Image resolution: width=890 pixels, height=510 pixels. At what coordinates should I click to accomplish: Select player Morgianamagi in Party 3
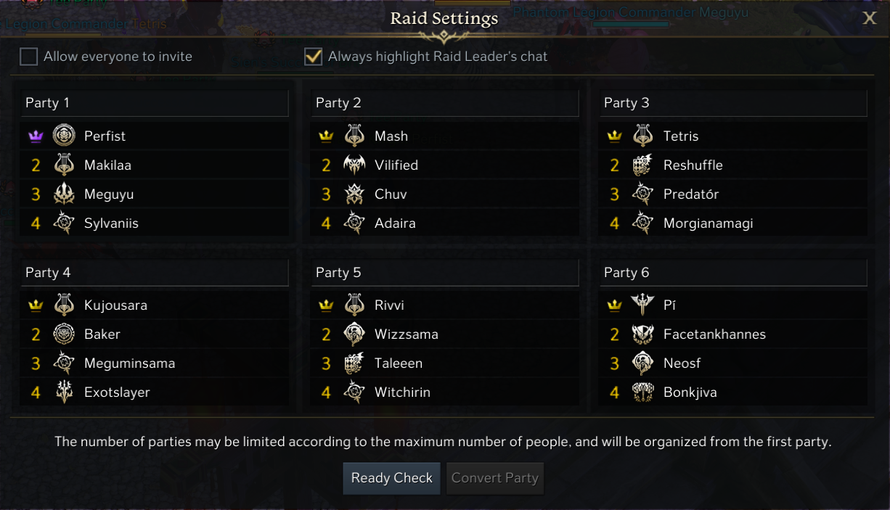[x=708, y=223]
